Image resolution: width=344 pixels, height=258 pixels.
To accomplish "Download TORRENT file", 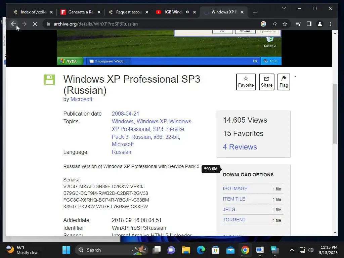I will point(234,220).
